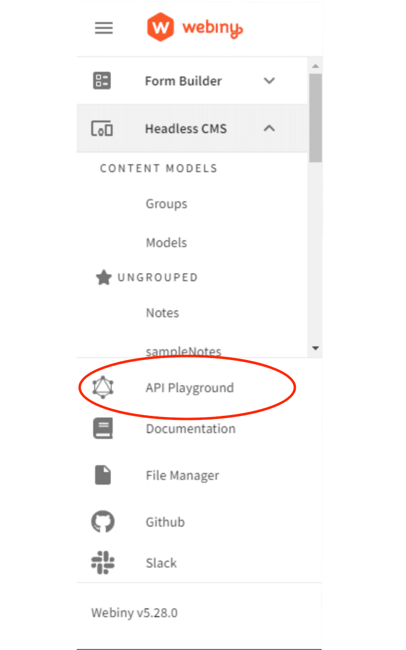Select the Models menu entry

pos(166,242)
